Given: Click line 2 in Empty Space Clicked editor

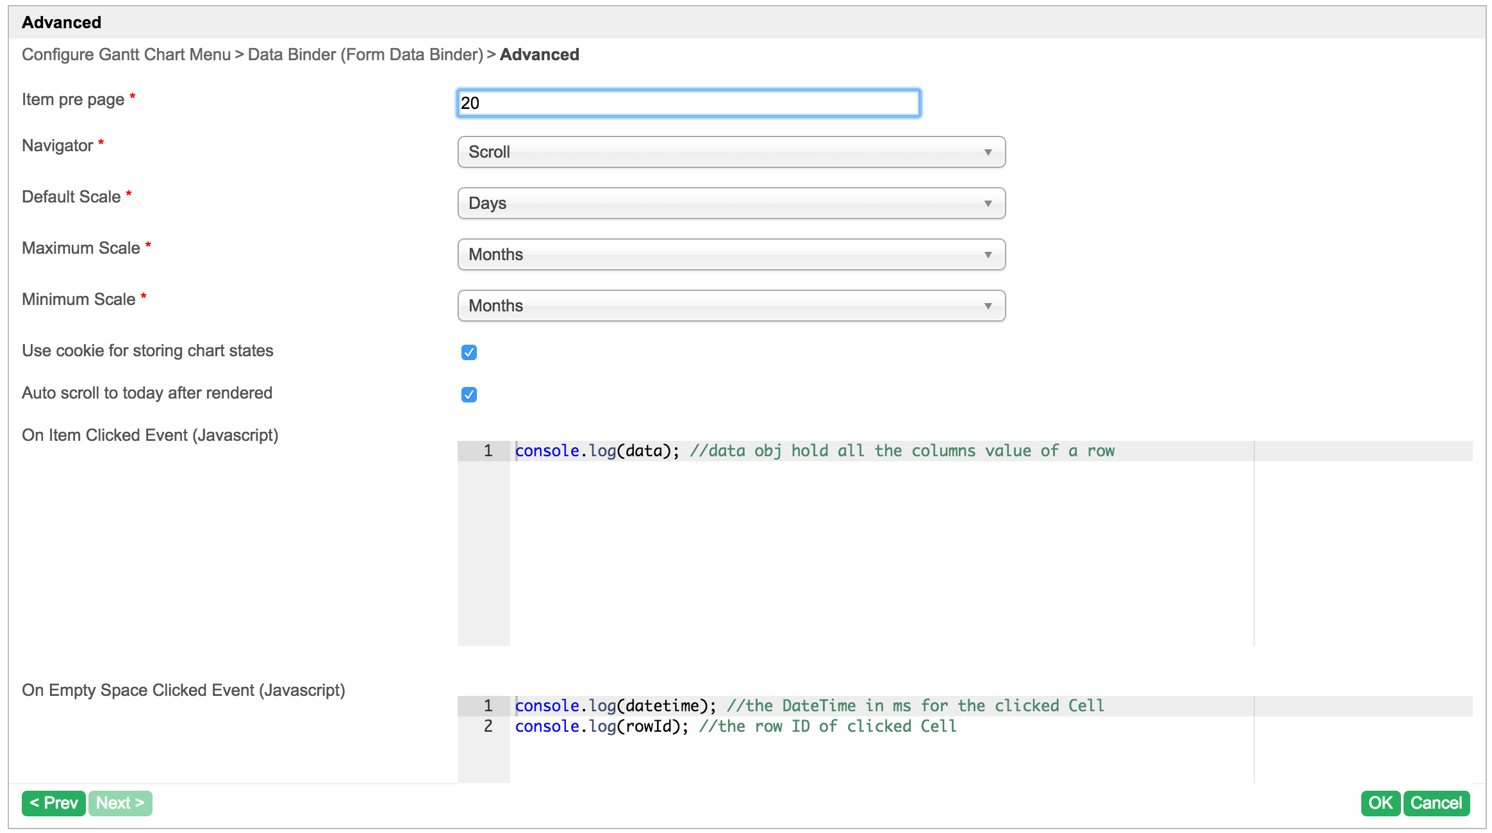Looking at the screenshot, I should click(734, 727).
